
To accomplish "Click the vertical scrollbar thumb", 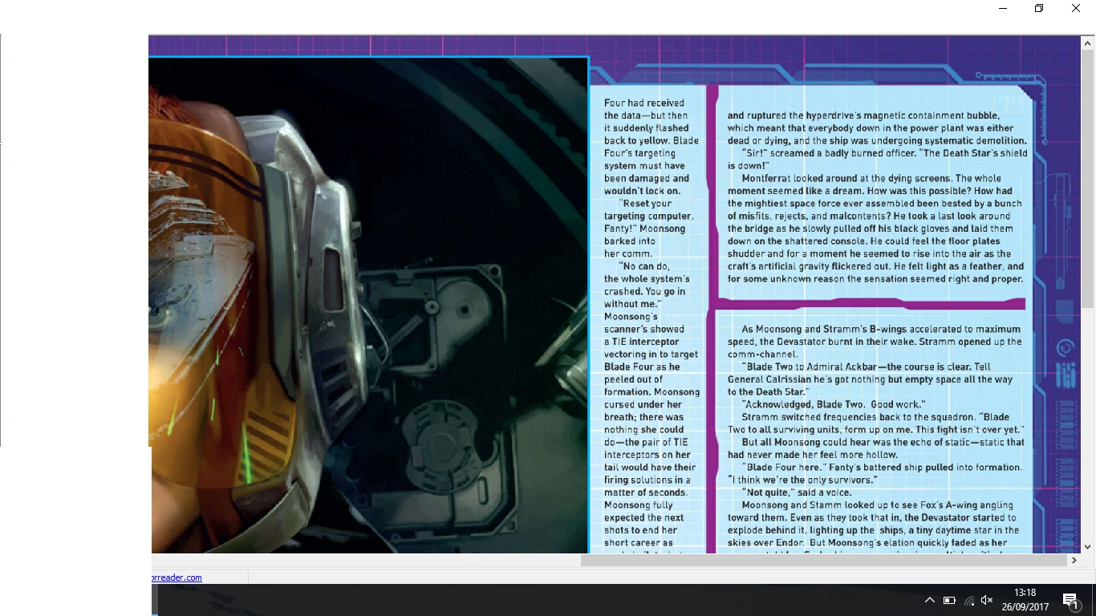I will (1088, 179).
